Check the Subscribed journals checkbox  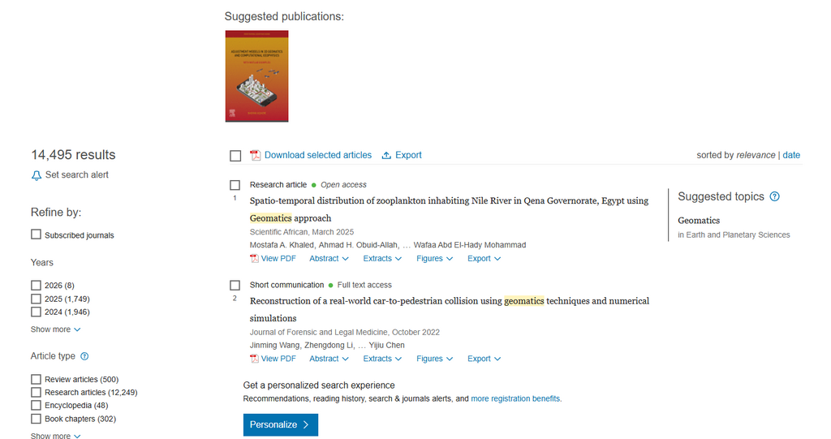pyautogui.click(x=36, y=235)
